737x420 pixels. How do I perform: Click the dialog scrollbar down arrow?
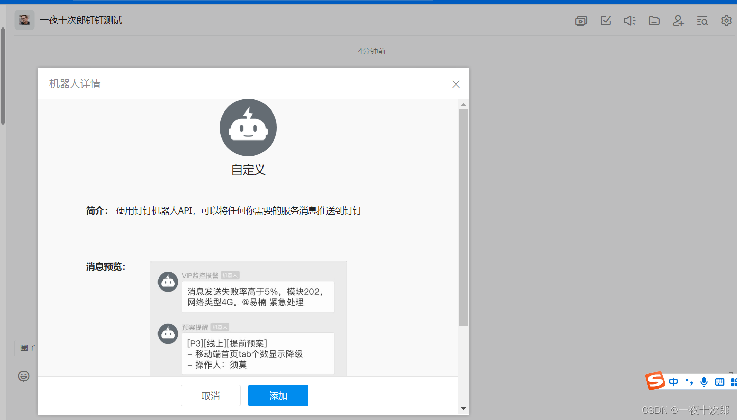463,408
